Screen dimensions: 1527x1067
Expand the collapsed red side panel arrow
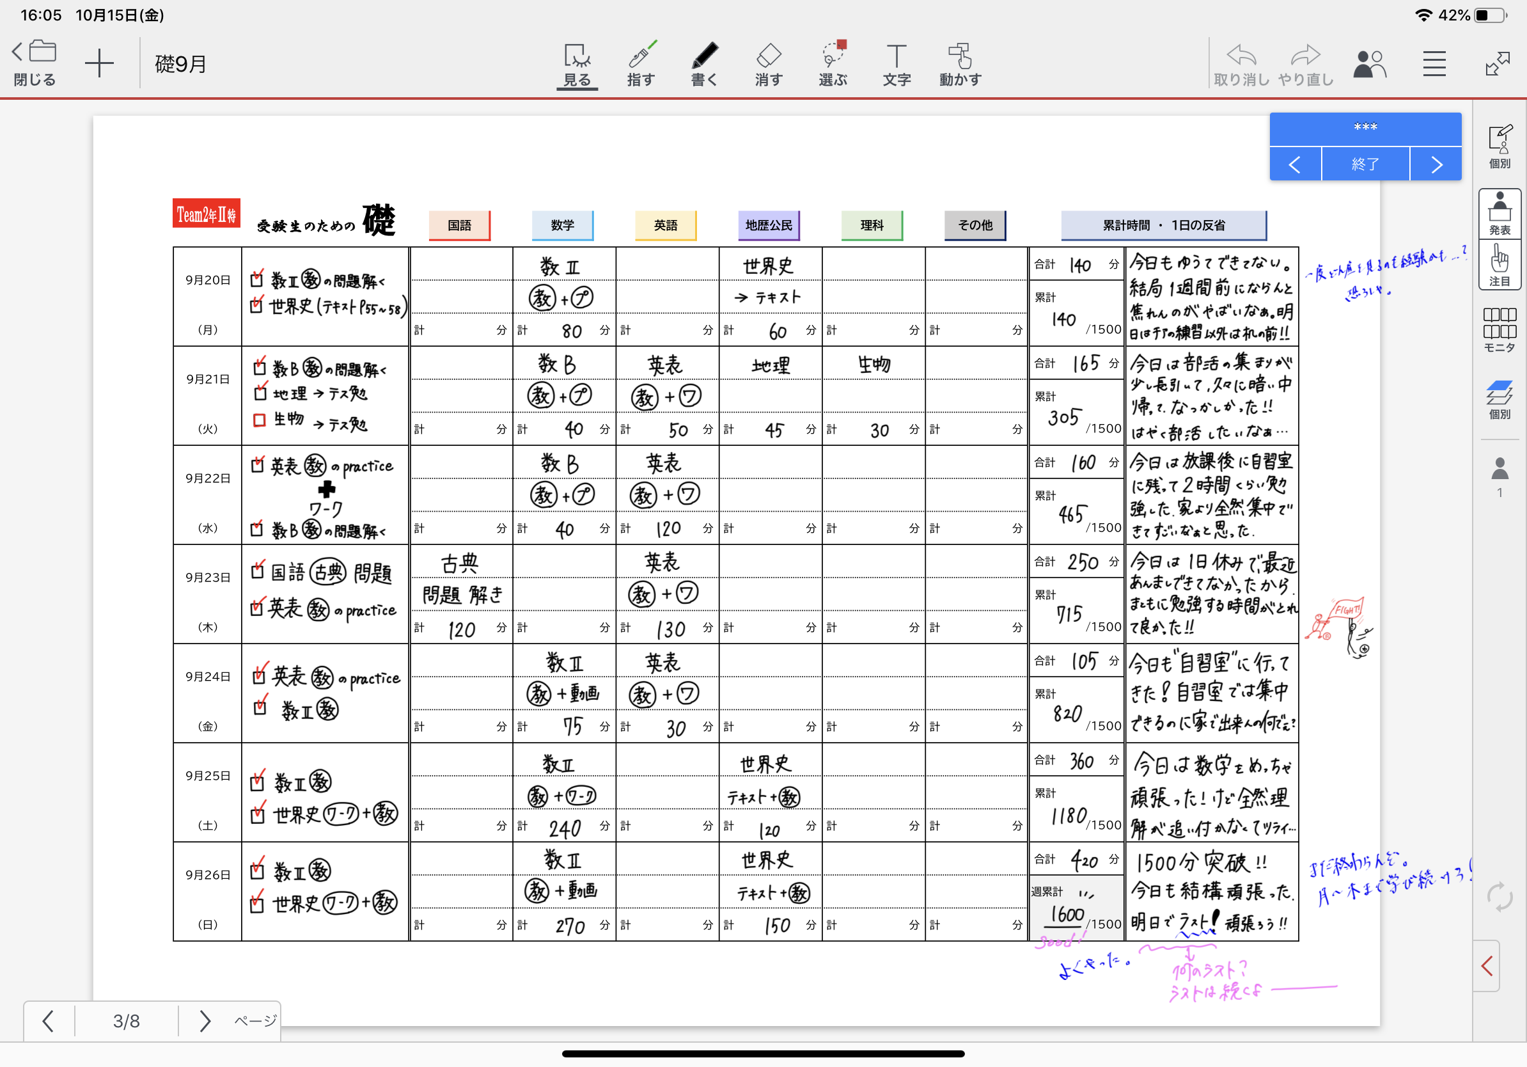point(1488,966)
